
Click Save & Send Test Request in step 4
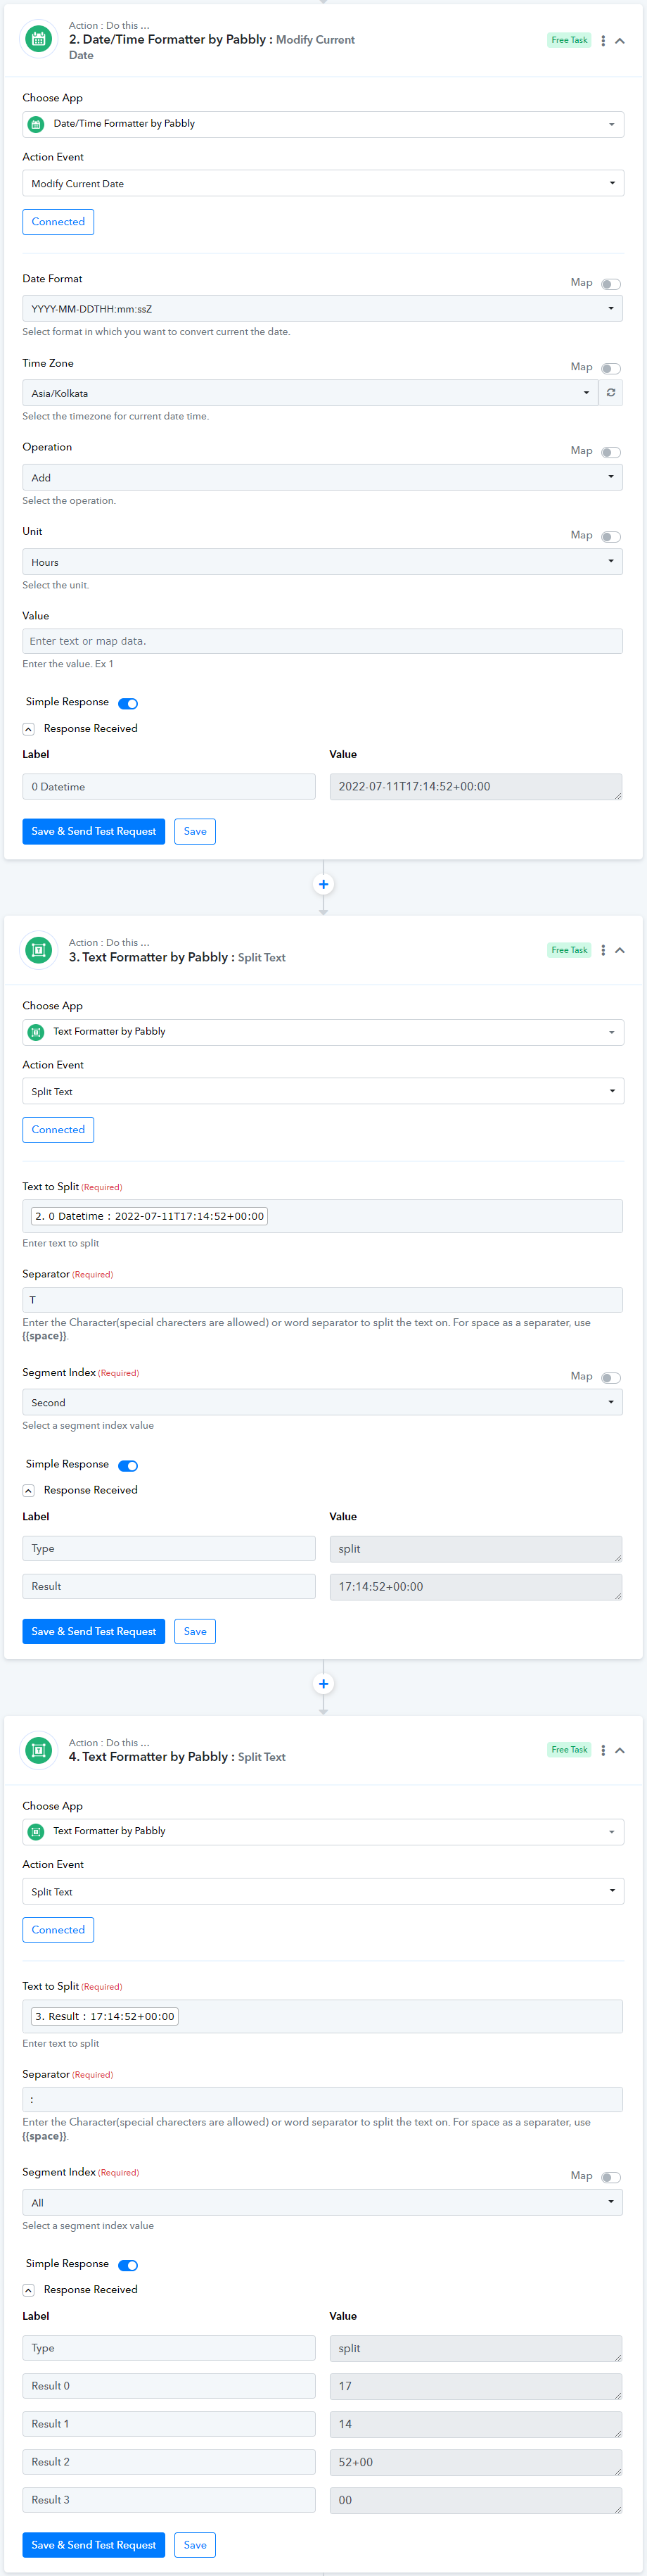click(x=94, y=2545)
